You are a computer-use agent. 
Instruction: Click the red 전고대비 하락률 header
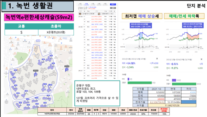tap(164, 110)
